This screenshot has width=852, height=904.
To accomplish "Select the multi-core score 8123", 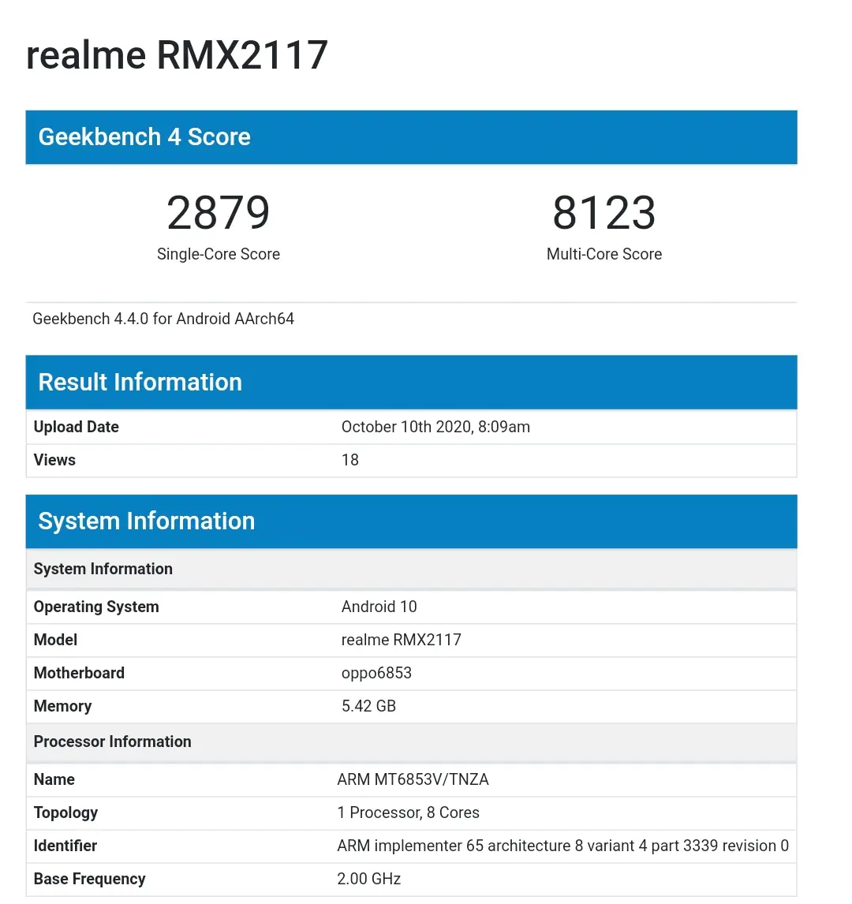I will pyautogui.click(x=604, y=212).
